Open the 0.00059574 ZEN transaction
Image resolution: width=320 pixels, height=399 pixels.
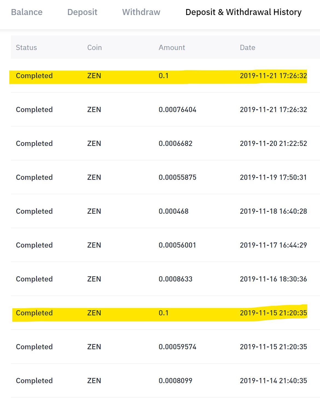click(x=178, y=347)
